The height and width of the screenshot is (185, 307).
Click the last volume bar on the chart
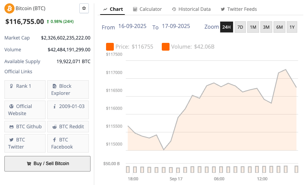pos(296,169)
